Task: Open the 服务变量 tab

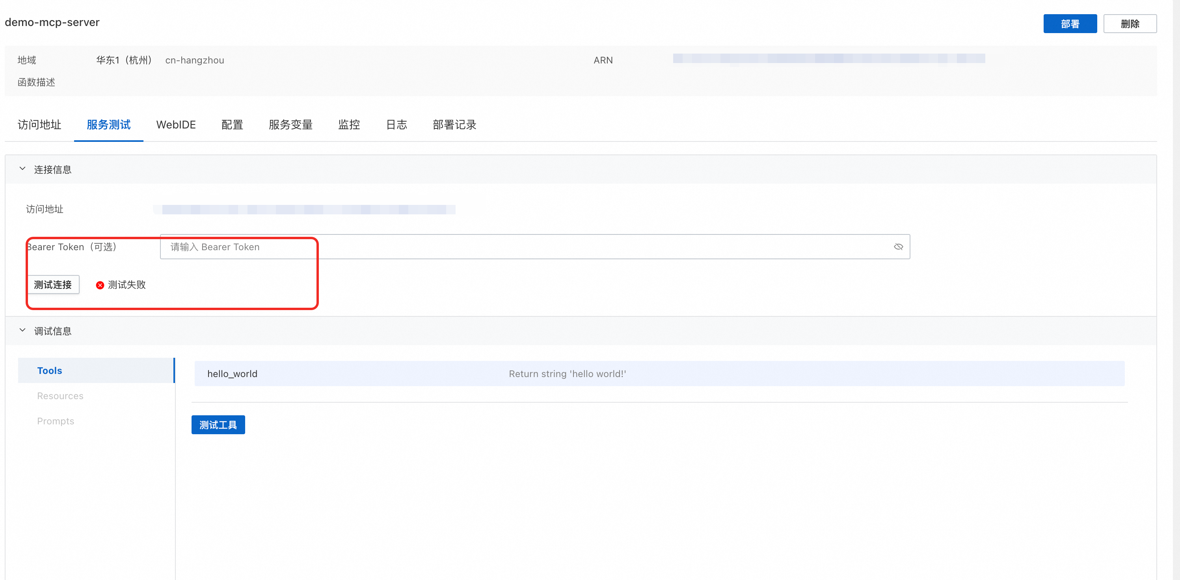Action: click(x=290, y=125)
